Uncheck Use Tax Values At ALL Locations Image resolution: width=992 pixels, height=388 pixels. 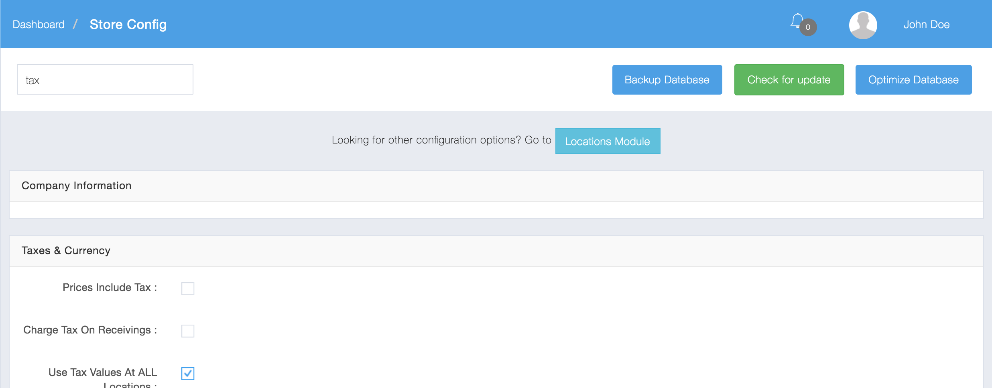(x=188, y=373)
